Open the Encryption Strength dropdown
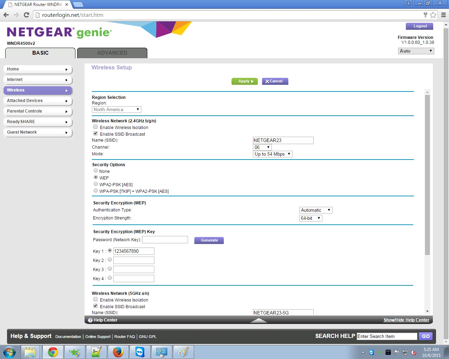The image size is (449, 359). point(310,218)
